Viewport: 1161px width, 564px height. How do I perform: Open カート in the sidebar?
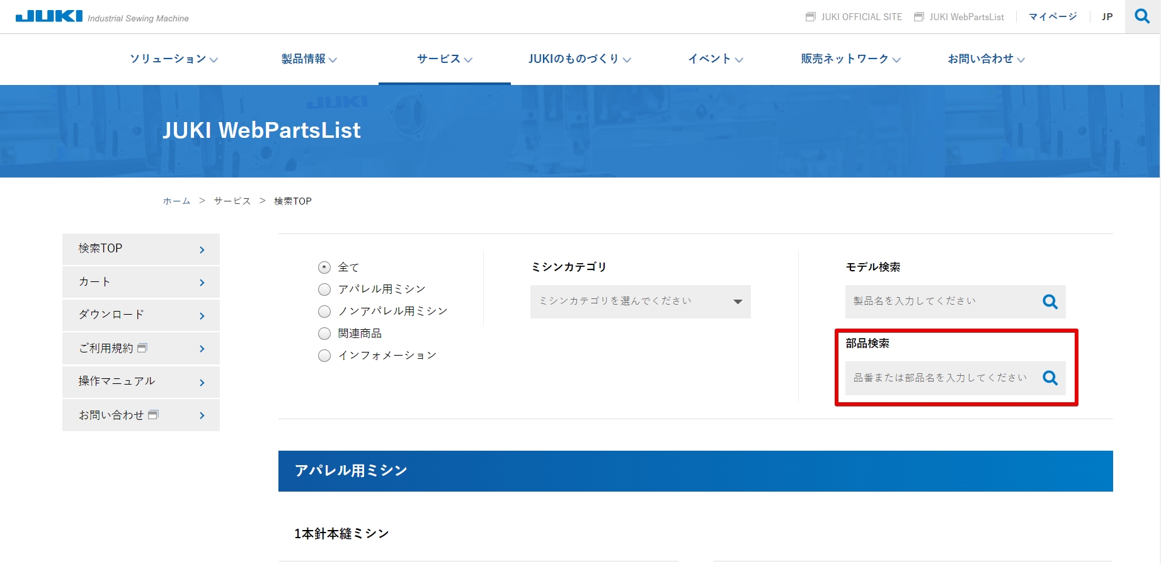(x=141, y=282)
